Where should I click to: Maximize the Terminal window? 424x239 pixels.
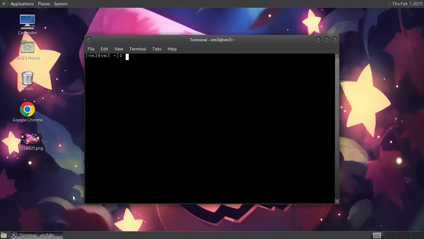pos(327,39)
